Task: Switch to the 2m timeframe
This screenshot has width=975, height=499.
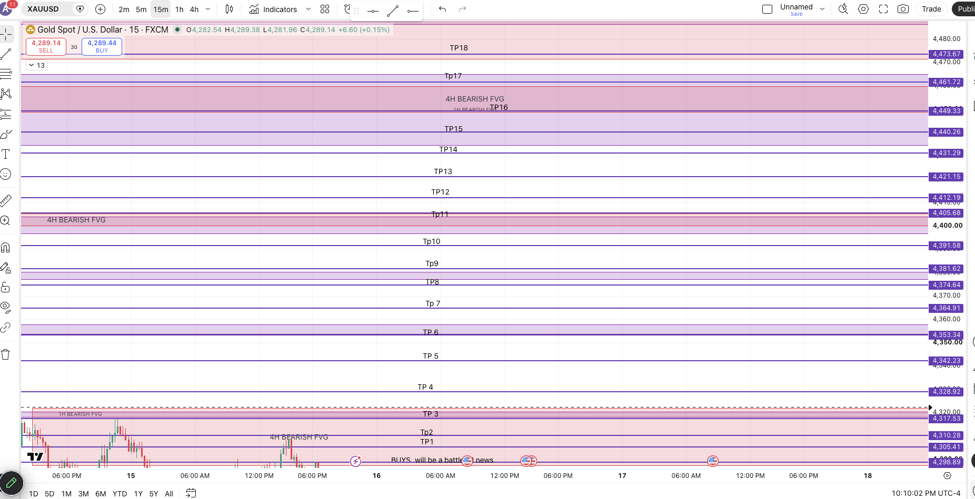Action: (x=124, y=9)
